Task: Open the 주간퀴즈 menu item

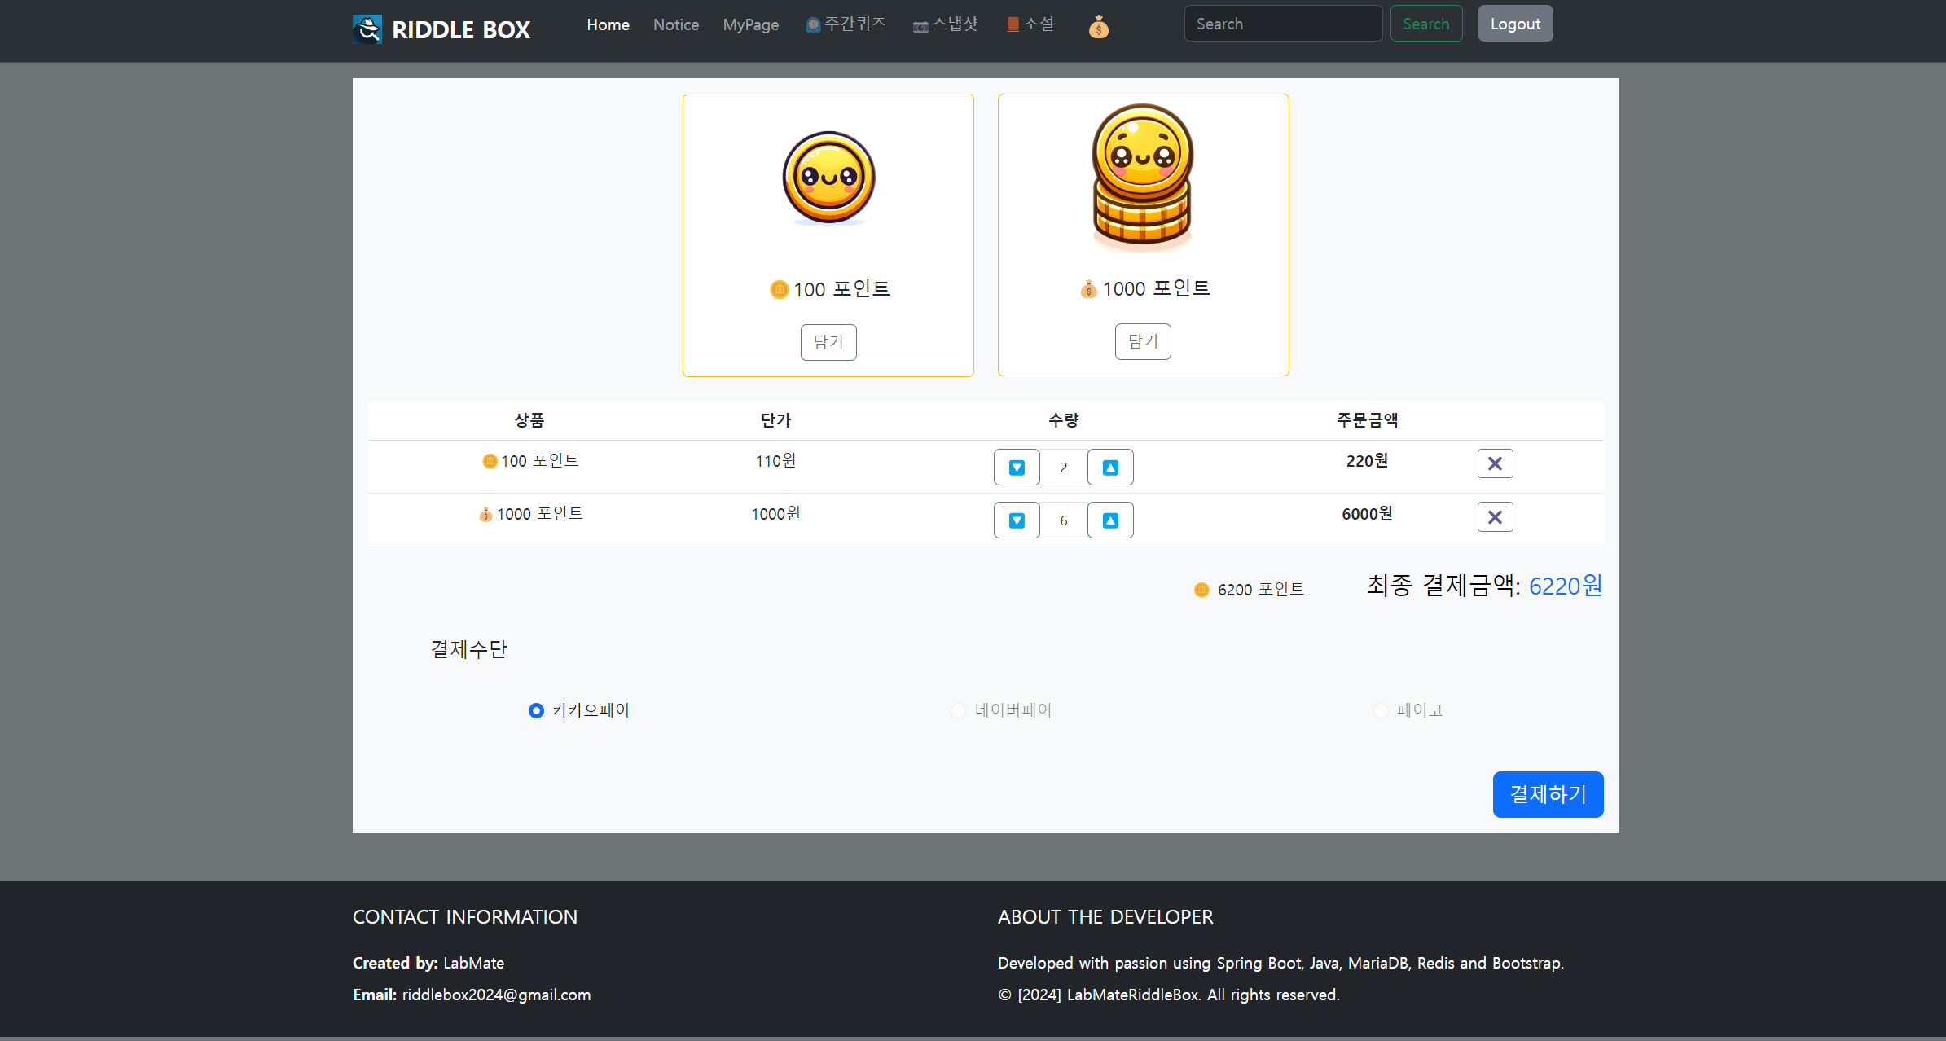Action: point(846,24)
